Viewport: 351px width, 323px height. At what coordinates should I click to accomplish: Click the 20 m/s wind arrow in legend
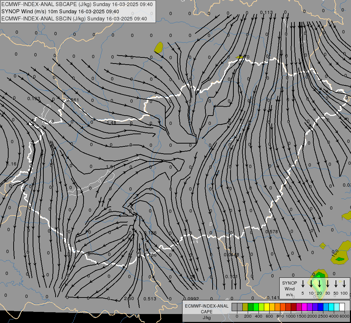319,284
